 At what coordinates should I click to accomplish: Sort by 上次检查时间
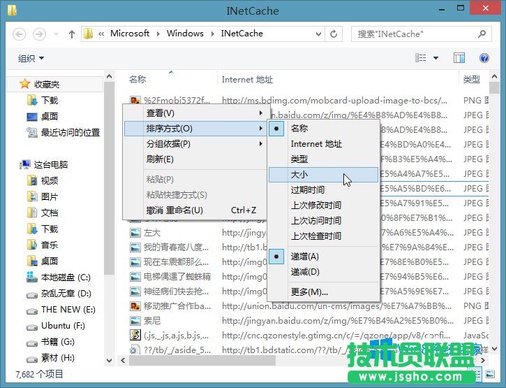click(323, 236)
